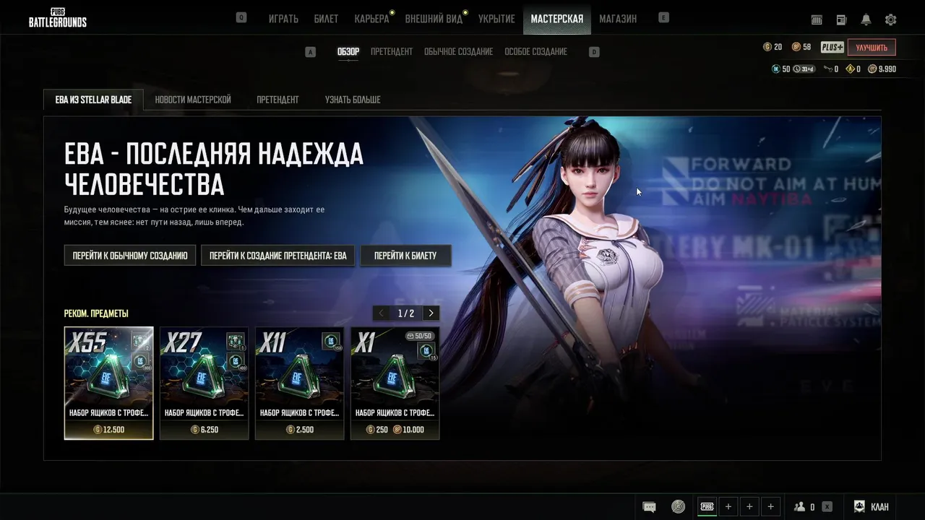Open the crate inventory icon in header
Image resolution: width=925 pixels, height=520 pixels.
(x=817, y=19)
